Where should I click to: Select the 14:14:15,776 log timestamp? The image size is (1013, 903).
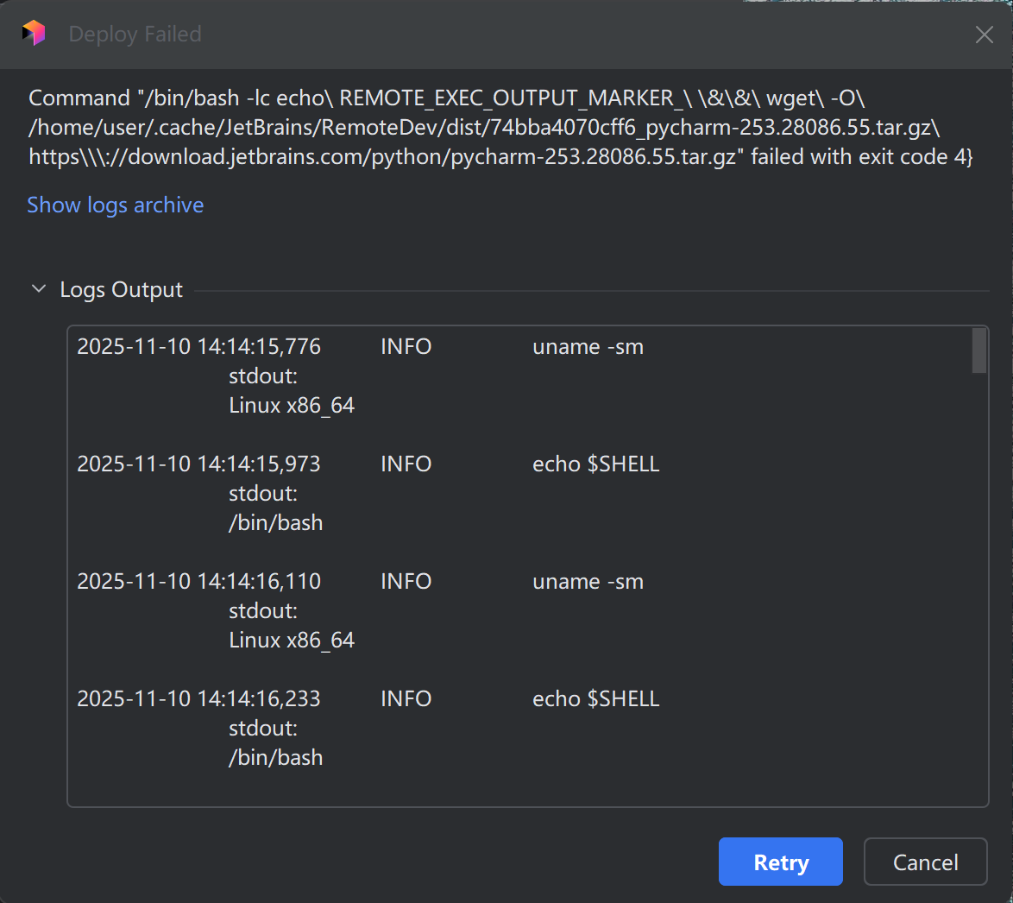198,346
